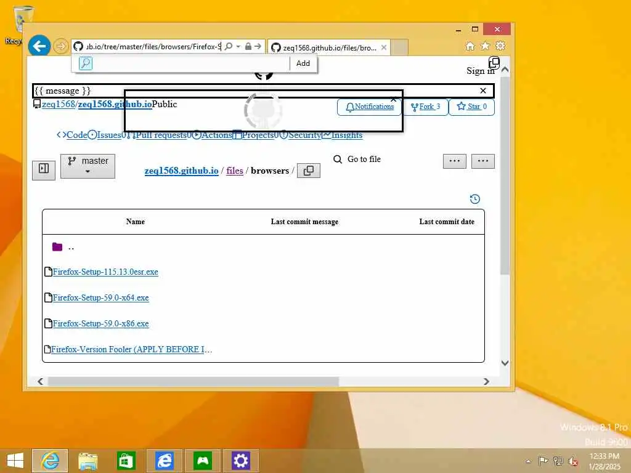The height and width of the screenshot is (473, 631).
Task: Open the PC Settings gear taskbar icon
Action: point(241,461)
